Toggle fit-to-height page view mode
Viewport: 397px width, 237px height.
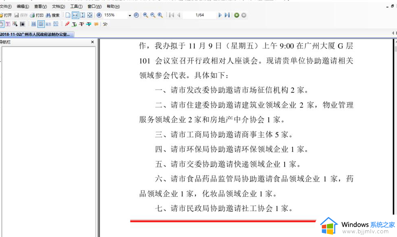(82, 15)
